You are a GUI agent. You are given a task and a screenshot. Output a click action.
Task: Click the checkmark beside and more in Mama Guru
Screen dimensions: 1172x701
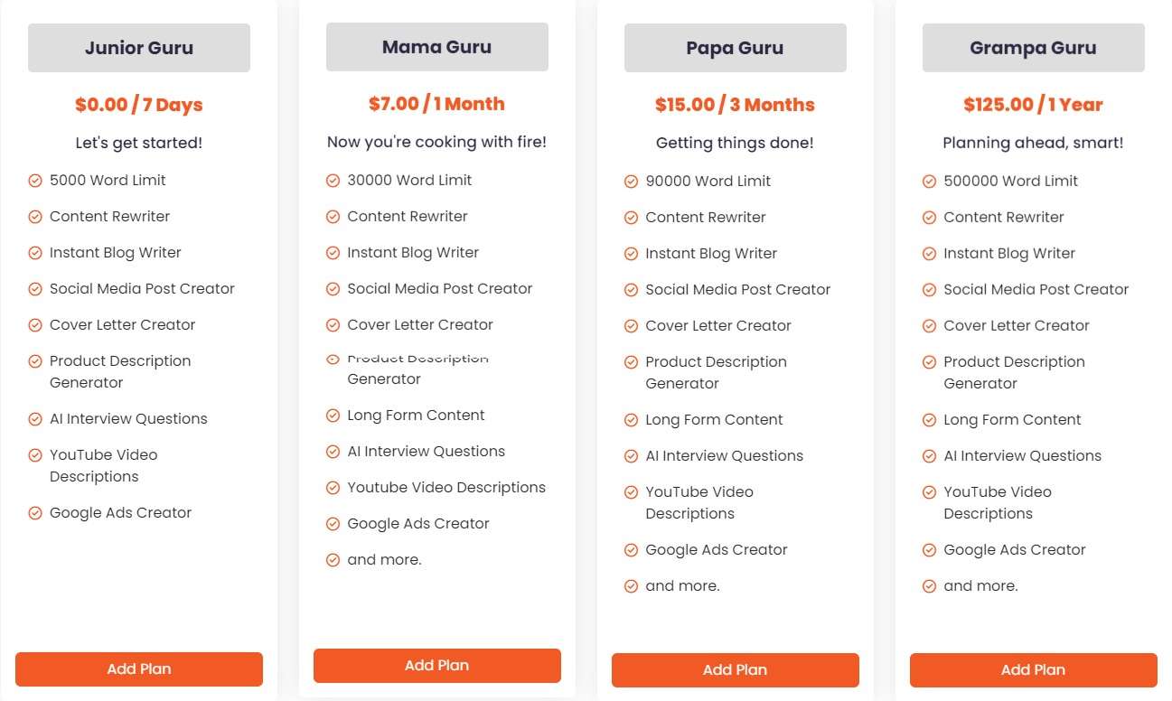pyautogui.click(x=333, y=559)
